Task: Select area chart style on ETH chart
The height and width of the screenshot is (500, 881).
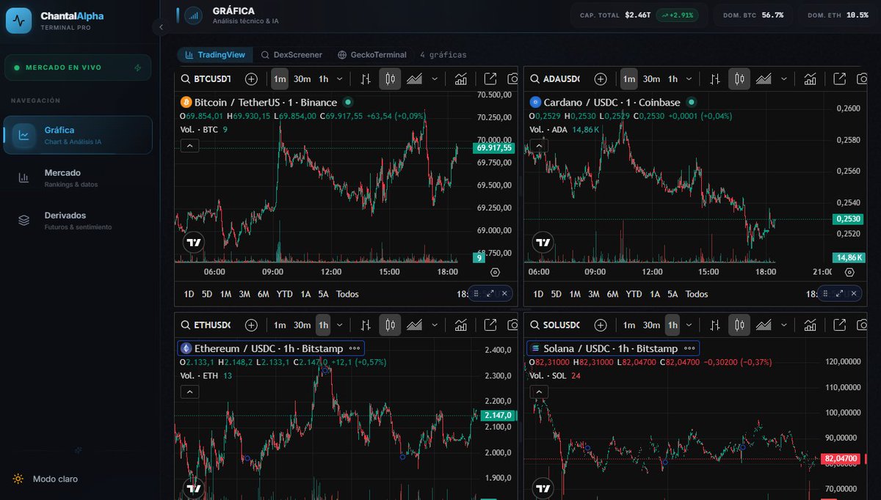Action: tap(414, 325)
